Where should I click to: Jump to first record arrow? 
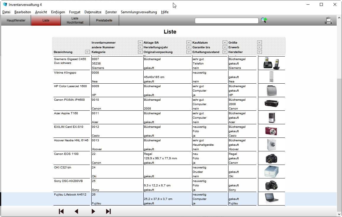61,211
